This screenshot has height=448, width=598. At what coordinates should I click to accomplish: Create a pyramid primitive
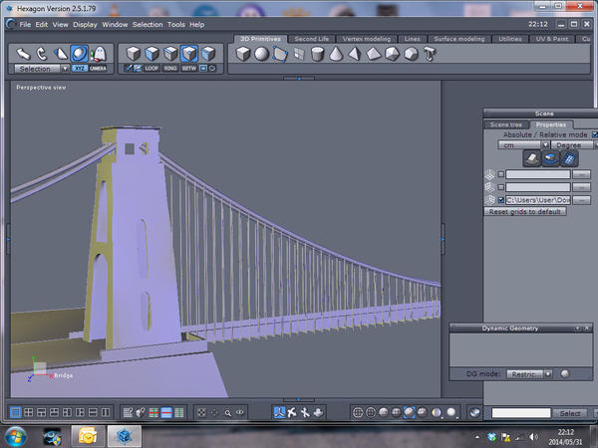pos(355,54)
